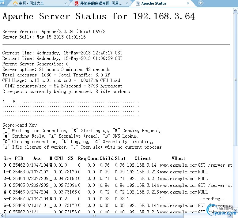Click the heading Apache Server Status for 192.168.3.64
Image resolution: width=238 pixels, height=218 pixels.
99,17
